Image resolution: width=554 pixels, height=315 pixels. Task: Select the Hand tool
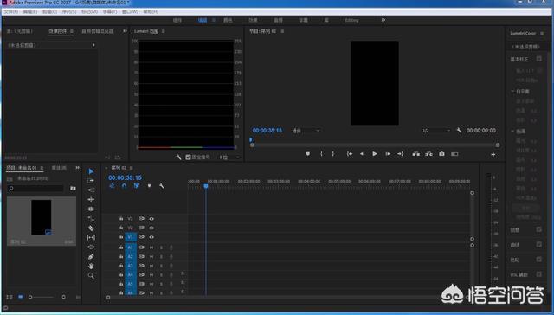pyautogui.click(x=91, y=266)
